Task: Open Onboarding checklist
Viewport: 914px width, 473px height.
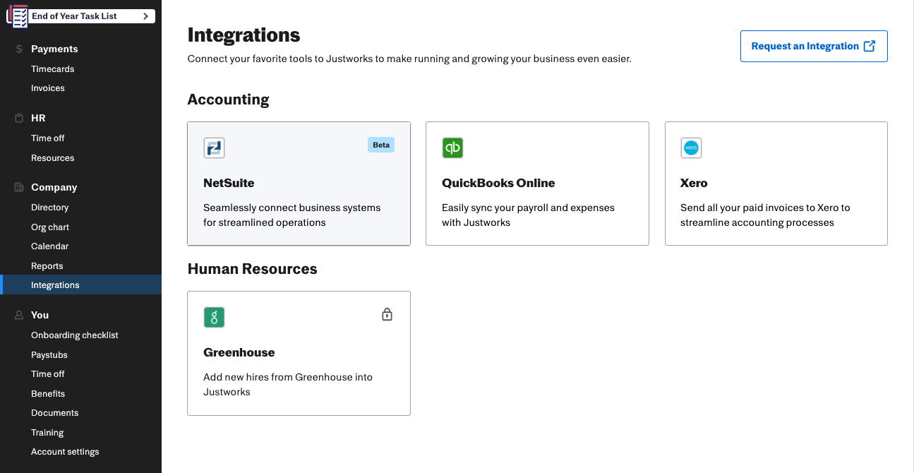Action: (x=75, y=335)
